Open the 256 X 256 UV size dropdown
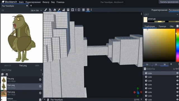179x101 pixels. point(36,10)
